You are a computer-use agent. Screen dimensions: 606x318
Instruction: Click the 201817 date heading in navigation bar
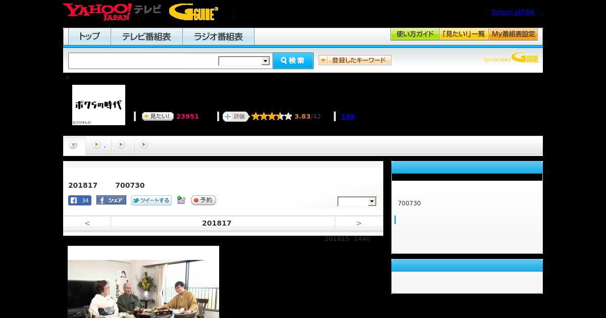click(217, 223)
